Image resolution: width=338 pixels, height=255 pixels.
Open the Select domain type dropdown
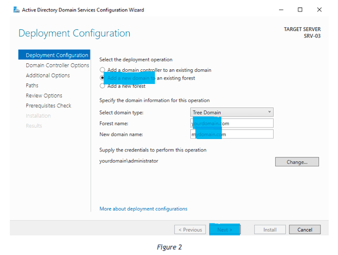[232, 112]
